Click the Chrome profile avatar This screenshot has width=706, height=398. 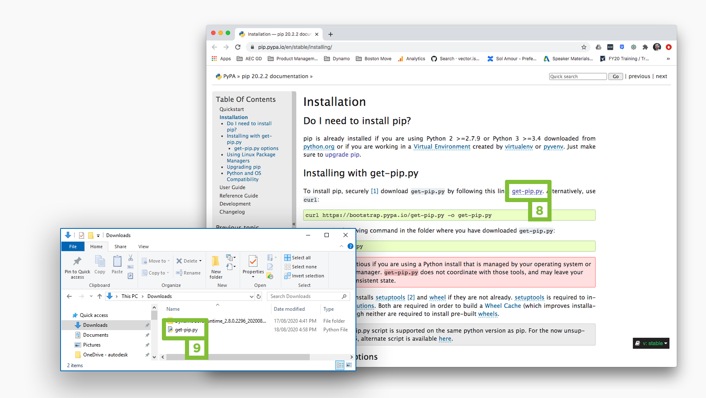pos(657,47)
